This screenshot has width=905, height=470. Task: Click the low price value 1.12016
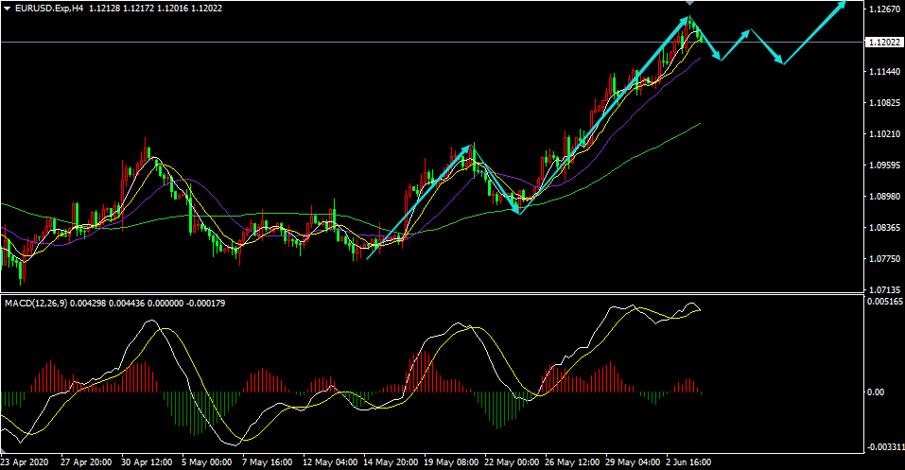click(172, 9)
